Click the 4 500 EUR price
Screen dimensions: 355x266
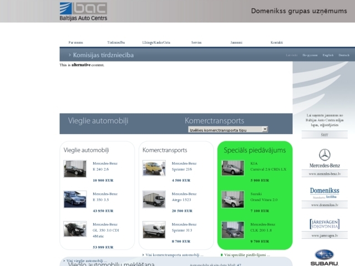(181, 181)
